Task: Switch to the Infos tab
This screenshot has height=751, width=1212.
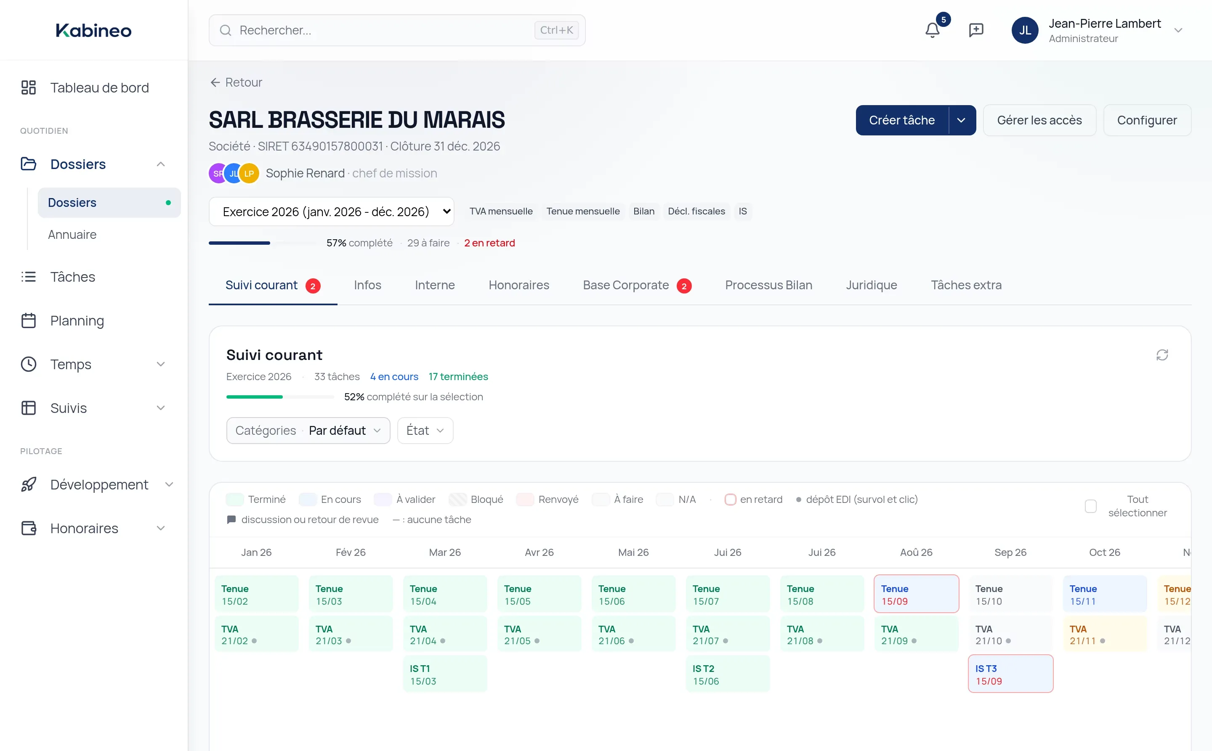Action: [367, 285]
